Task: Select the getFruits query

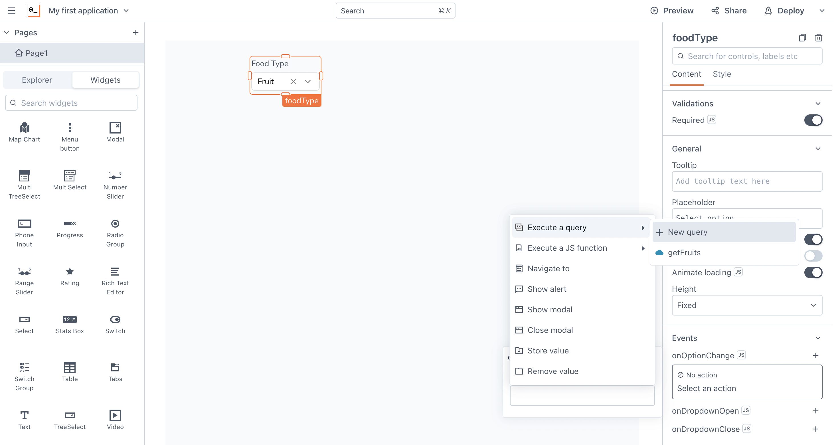Action: [724, 253]
